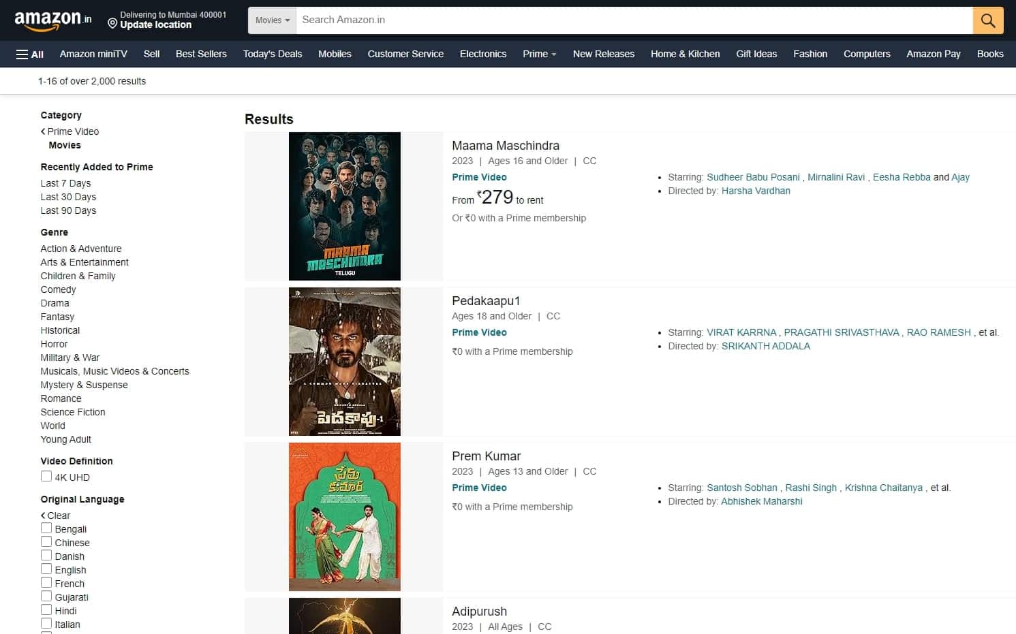Open the Pedakaapu1 movie poster

click(x=344, y=362)
